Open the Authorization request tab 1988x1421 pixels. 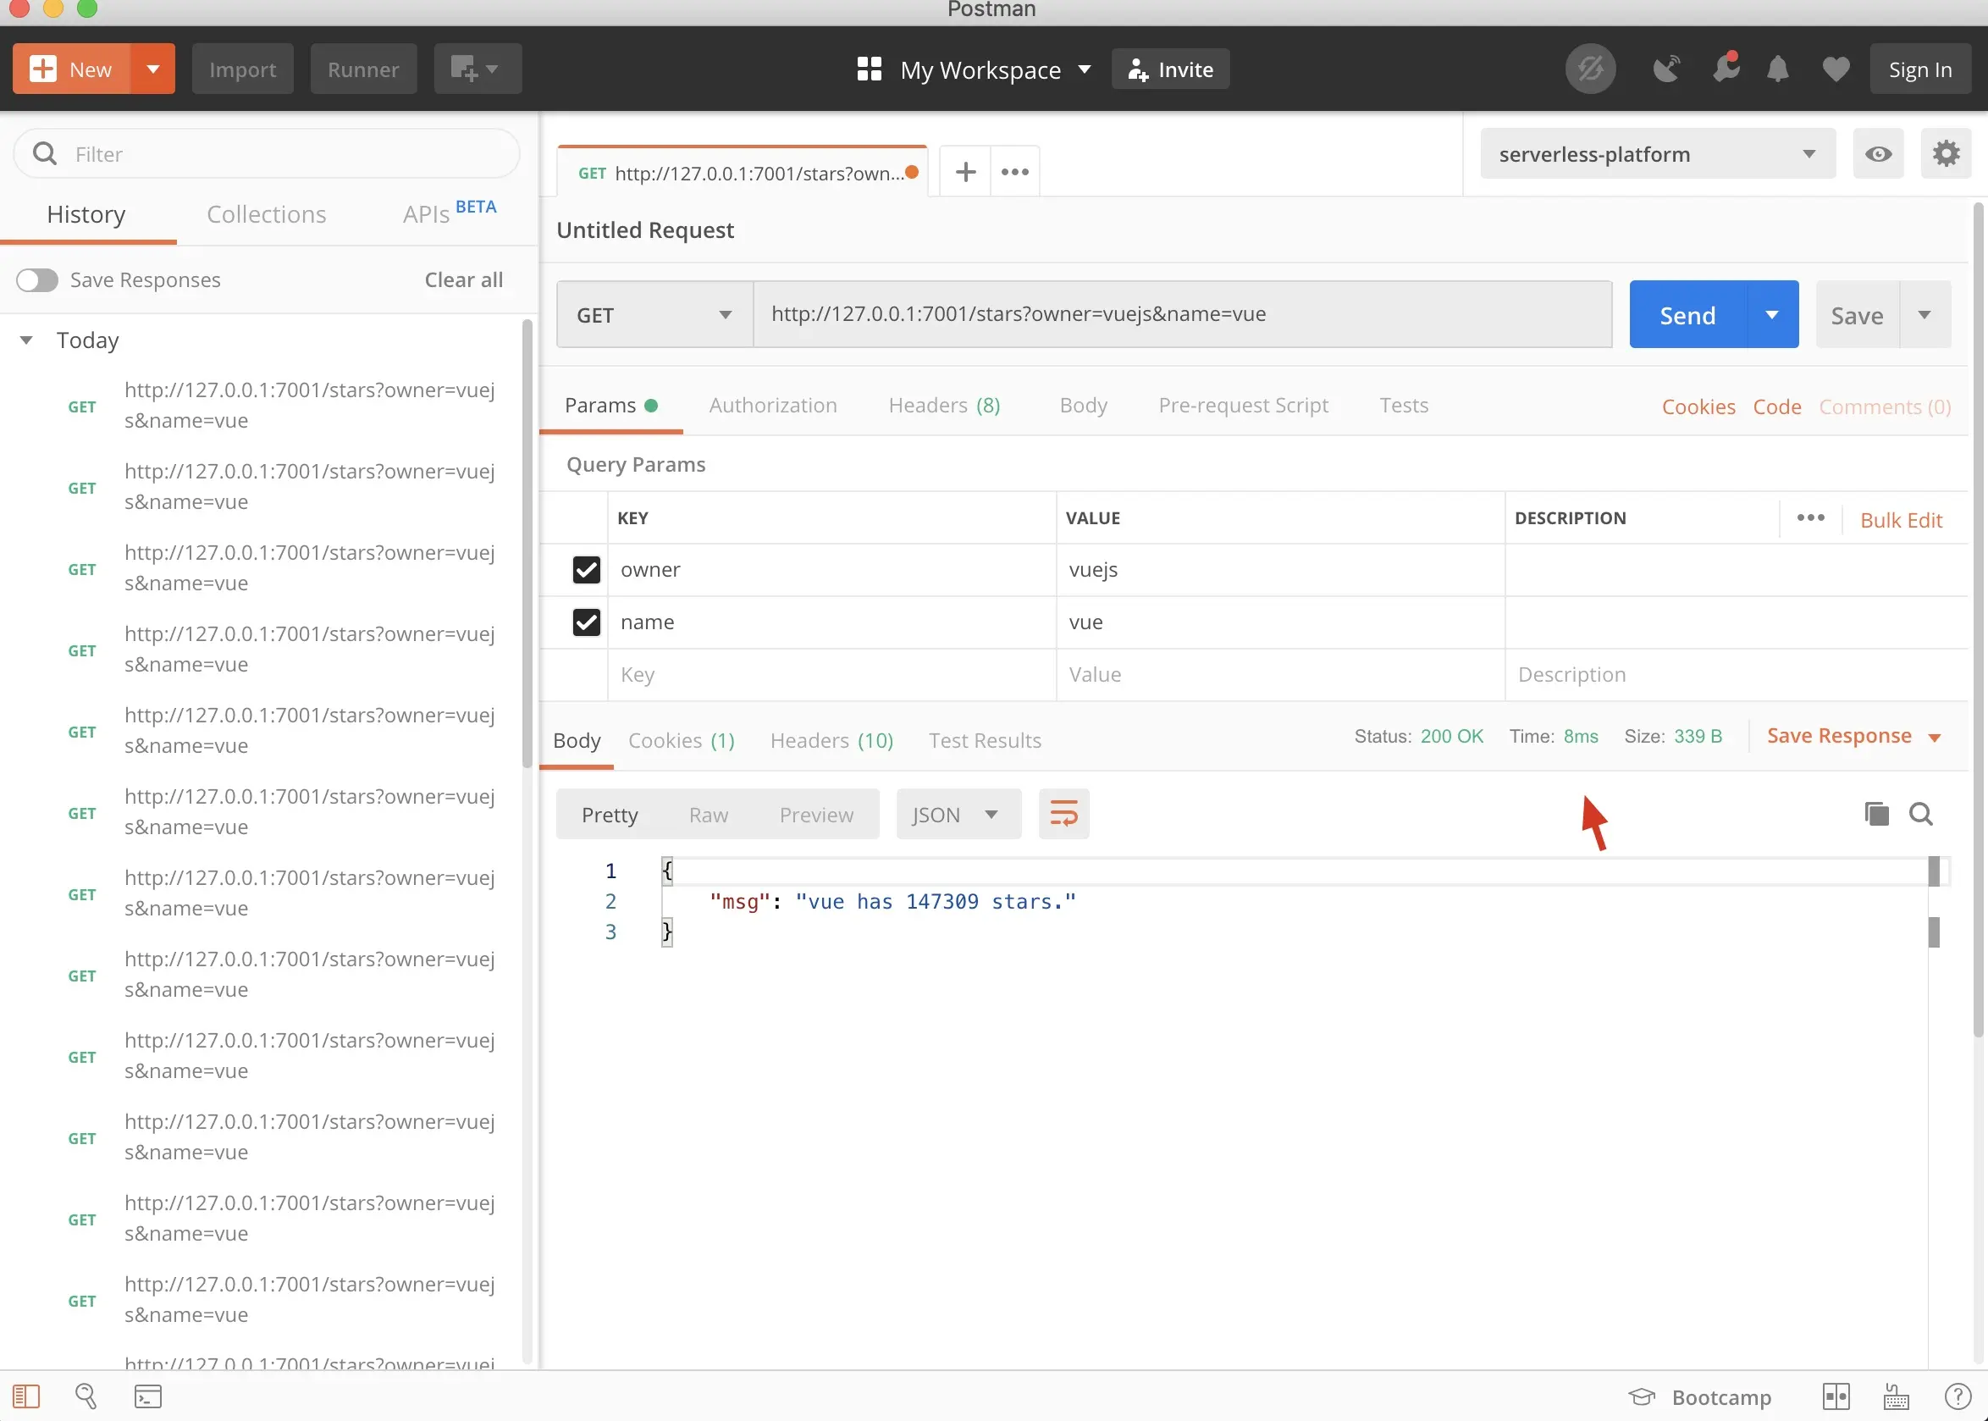tap(772, 405)
